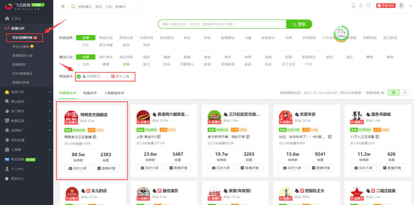Screen dimensions: 414x205
Task: Click the green magnifier icon in top search
Action: pyautogui.click(x=73, y=7)
